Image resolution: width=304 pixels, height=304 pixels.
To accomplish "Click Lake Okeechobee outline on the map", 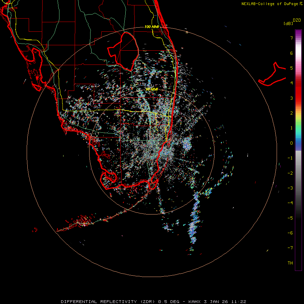I will [123, 51].
